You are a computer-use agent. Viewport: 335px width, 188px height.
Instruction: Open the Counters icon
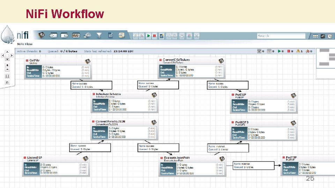point(323,36)
